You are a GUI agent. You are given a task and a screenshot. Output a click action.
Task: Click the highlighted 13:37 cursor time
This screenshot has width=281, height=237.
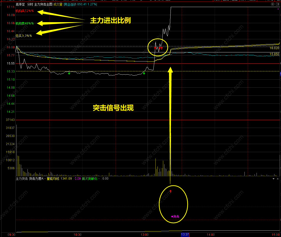(185, 234)
